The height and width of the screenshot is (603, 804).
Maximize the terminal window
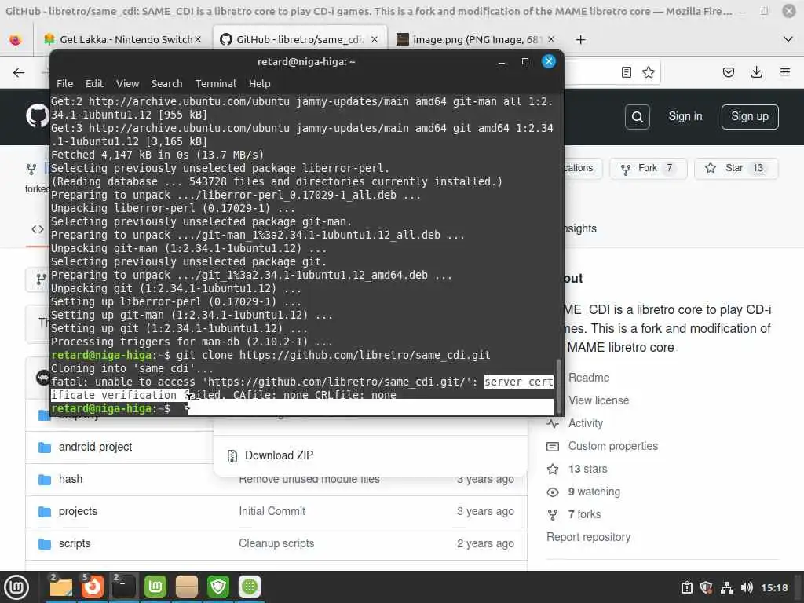point(525,61)
